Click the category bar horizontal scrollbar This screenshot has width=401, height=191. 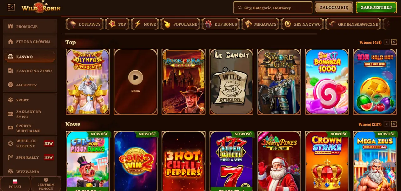tap(191, 34)
